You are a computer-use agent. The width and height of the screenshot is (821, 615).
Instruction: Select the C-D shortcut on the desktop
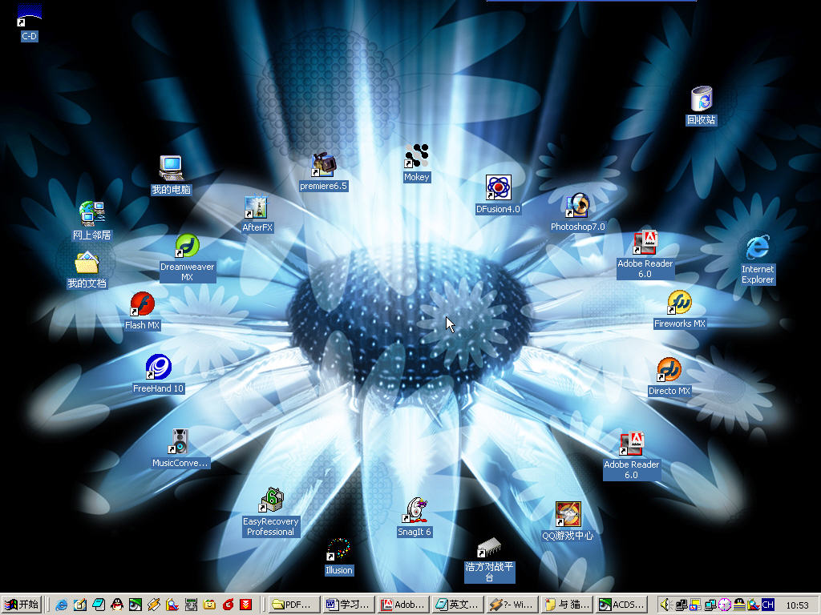tap(29, 22)
